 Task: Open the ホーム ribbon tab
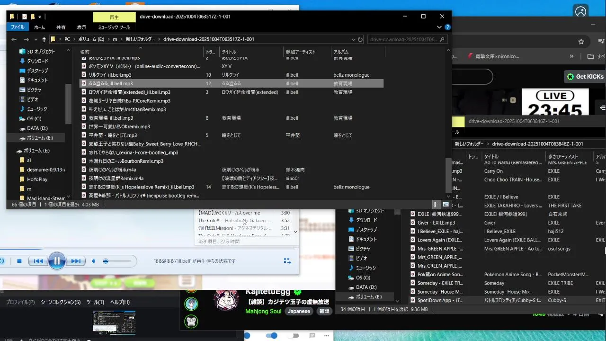(x=40, y=27)
